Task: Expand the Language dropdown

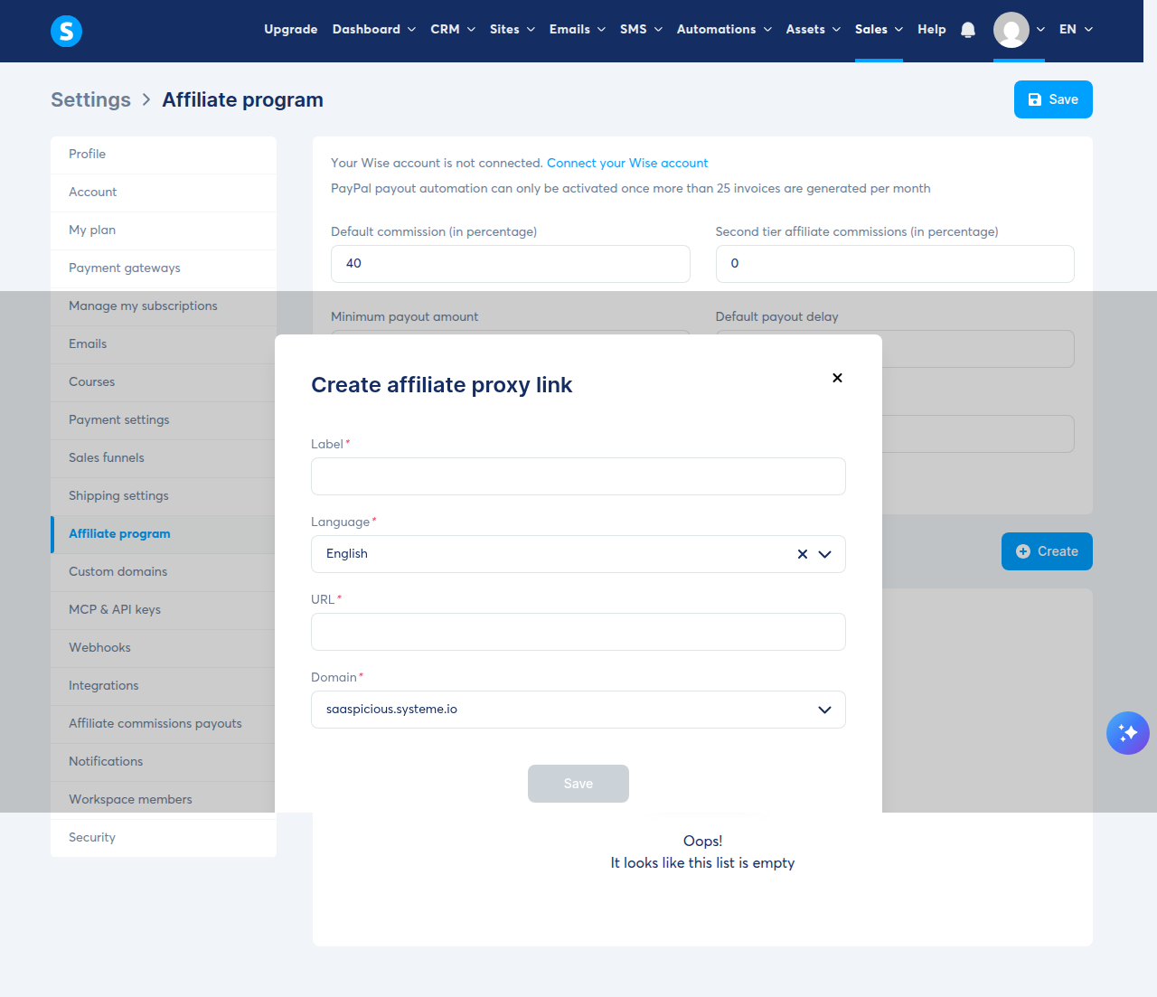Action: coord(824,554)
